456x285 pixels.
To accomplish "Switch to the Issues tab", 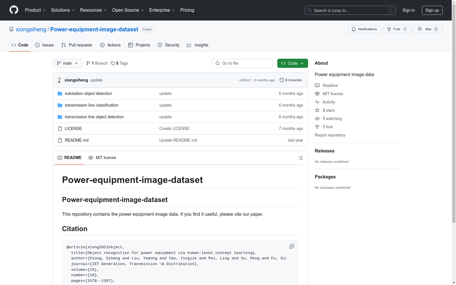I will coord(44,45).
